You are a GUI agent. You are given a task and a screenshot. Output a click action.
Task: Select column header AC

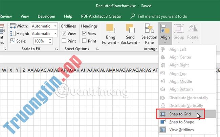click(44, 70)
